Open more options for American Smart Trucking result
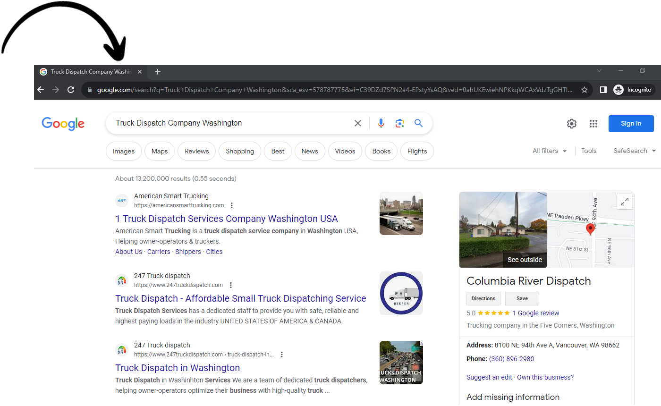This screenshot has width=661, height=406. 232,205
